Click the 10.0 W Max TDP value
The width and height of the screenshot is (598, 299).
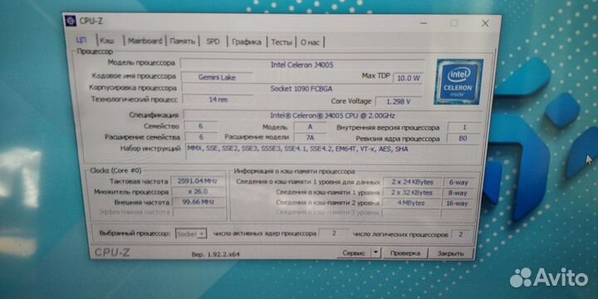(408, 79)
